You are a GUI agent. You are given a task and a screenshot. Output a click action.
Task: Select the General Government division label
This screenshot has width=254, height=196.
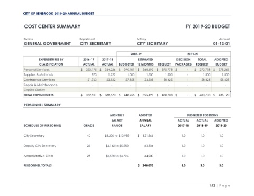(47, 43)
